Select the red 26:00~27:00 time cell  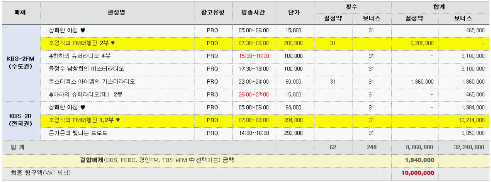(254, 94)
